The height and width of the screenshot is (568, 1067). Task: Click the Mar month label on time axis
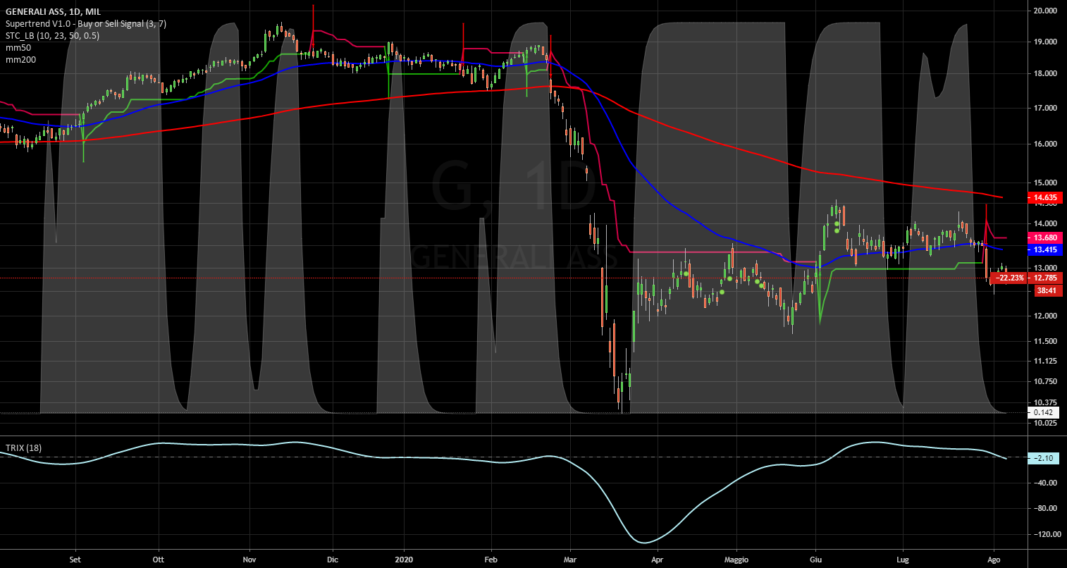pyautogui.click(x=571, y=560)
